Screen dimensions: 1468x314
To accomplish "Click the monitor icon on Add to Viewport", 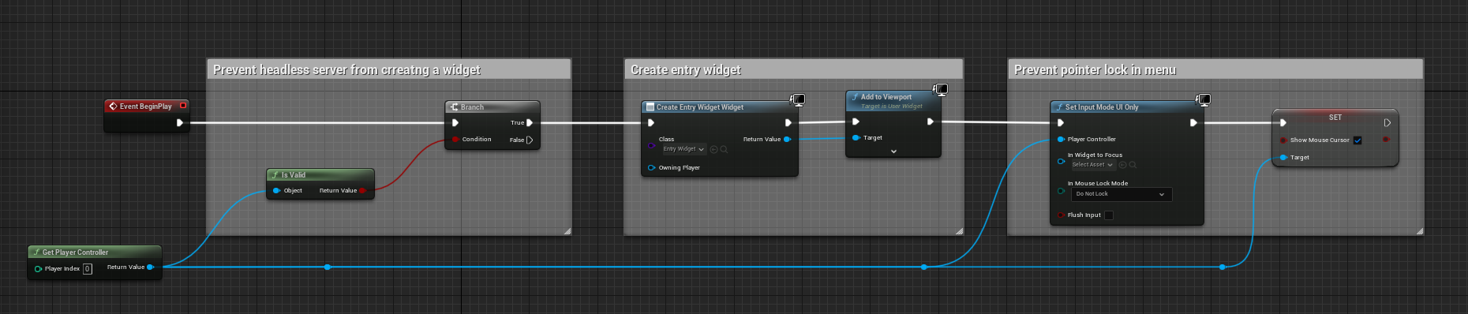I will (x=940, y=89).
